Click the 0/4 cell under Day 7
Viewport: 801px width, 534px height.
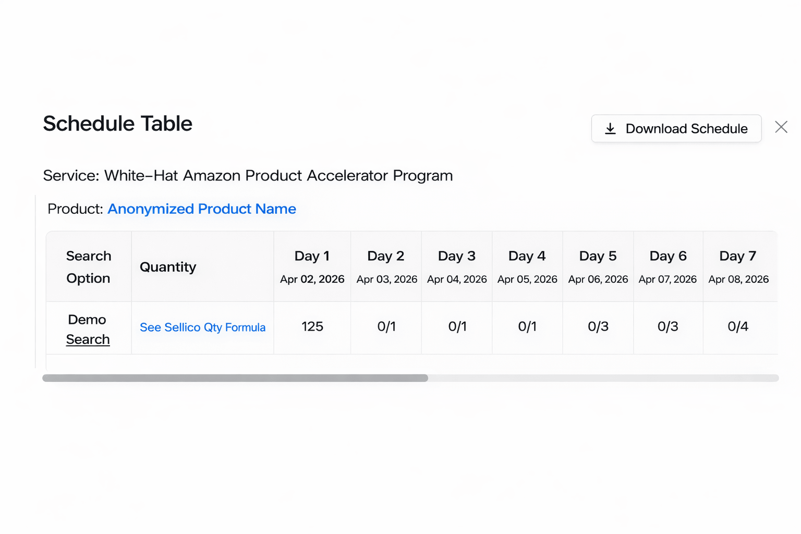(x=738, y=327)
